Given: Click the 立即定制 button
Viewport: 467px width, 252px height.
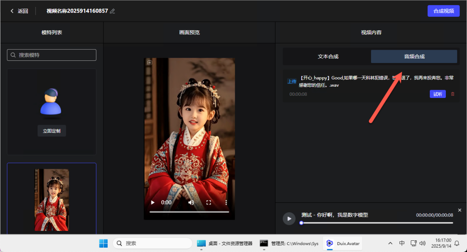Looking at the screenshot, I should (52, 131).
